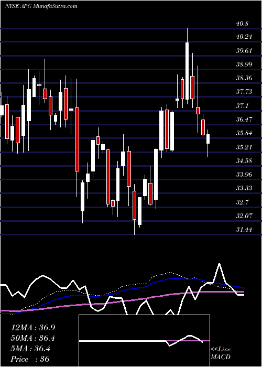This screenshot has height=367, width=262.
Task: Click the Price : 36 value
Action: (x=30, y=359)
